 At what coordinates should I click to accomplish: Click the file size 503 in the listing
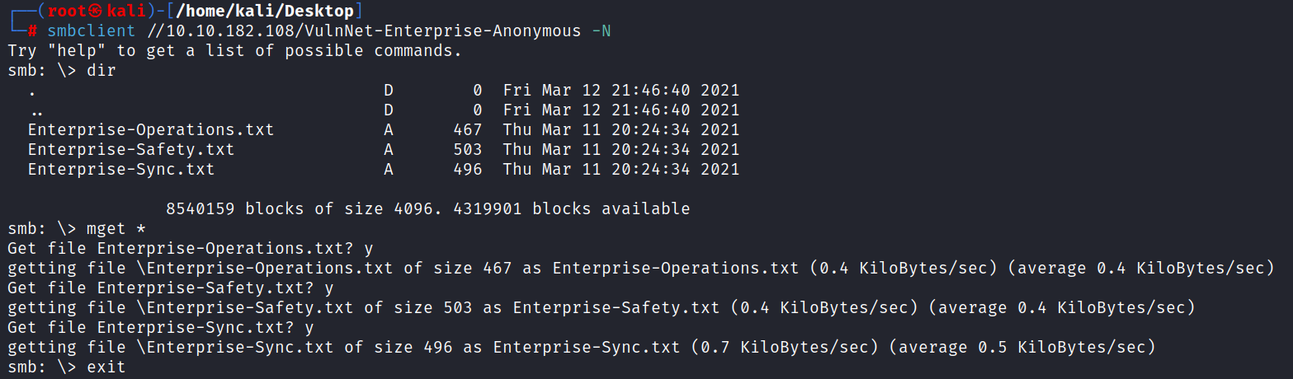468,150
